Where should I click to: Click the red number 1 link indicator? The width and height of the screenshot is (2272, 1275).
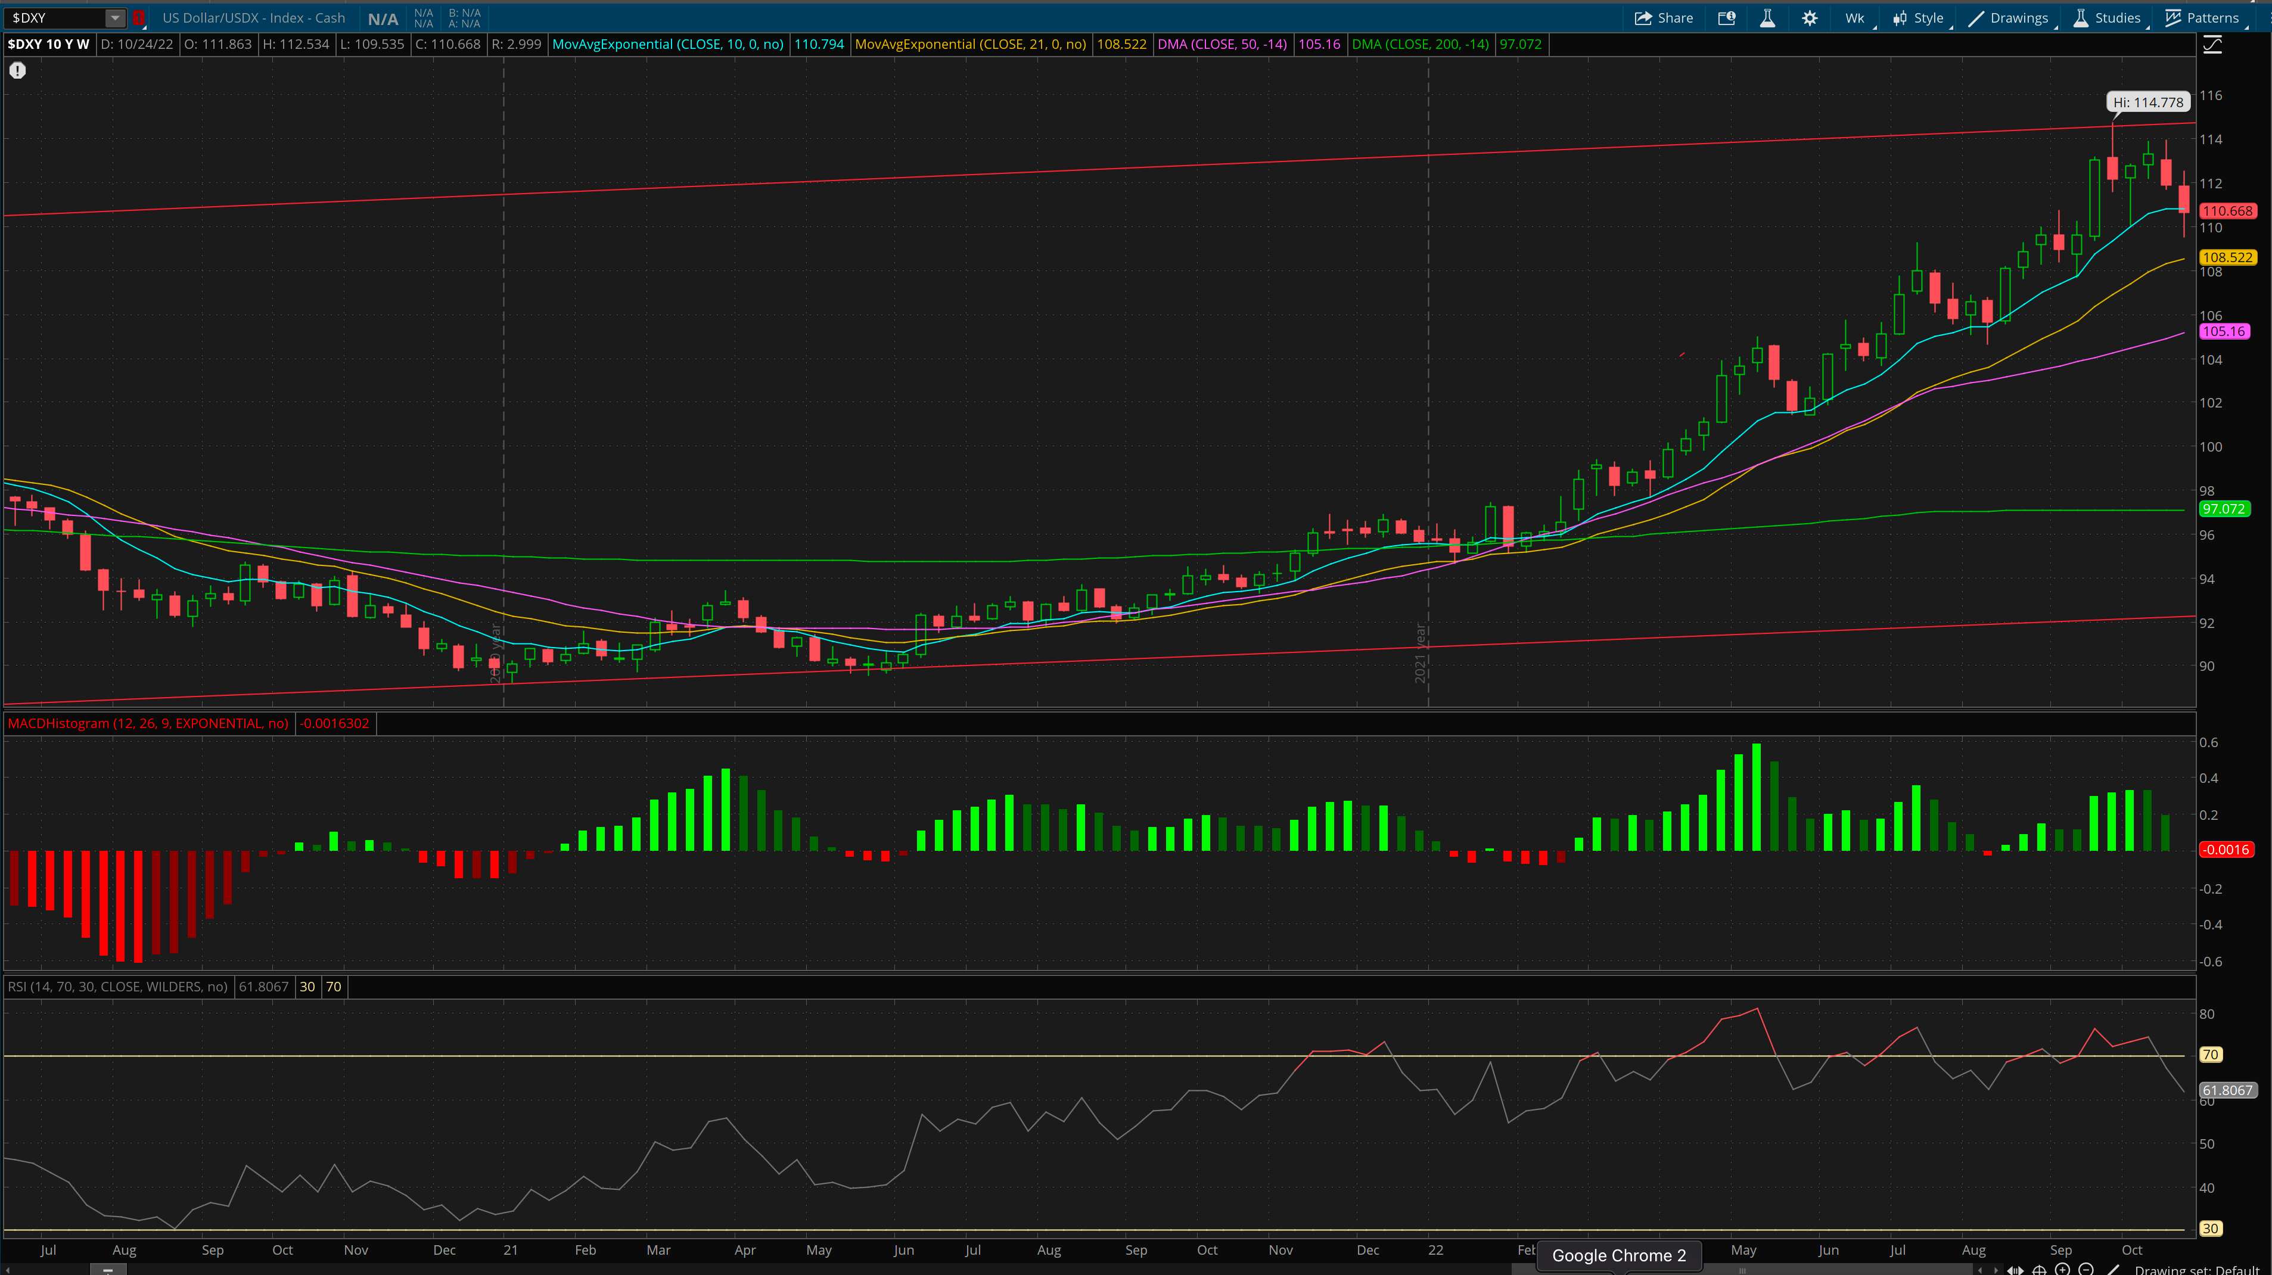[x=138, y=18]
